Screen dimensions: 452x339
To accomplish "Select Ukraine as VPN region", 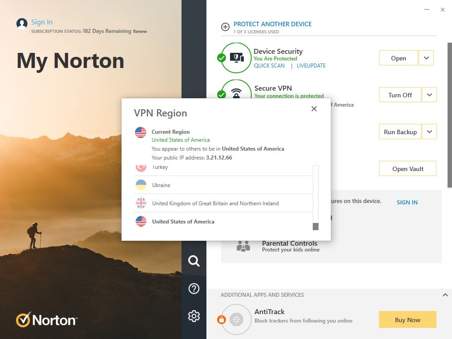I will pos(223,185).
